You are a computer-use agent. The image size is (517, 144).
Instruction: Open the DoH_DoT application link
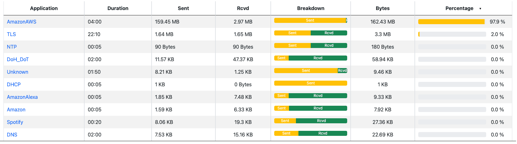pos(18,59)
